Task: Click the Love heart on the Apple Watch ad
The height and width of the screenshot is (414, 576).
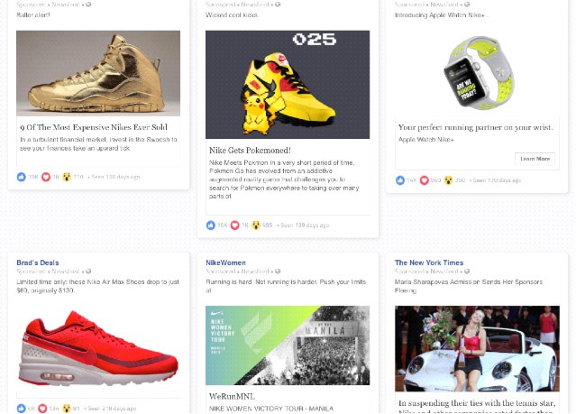Action: click(424, 180)
